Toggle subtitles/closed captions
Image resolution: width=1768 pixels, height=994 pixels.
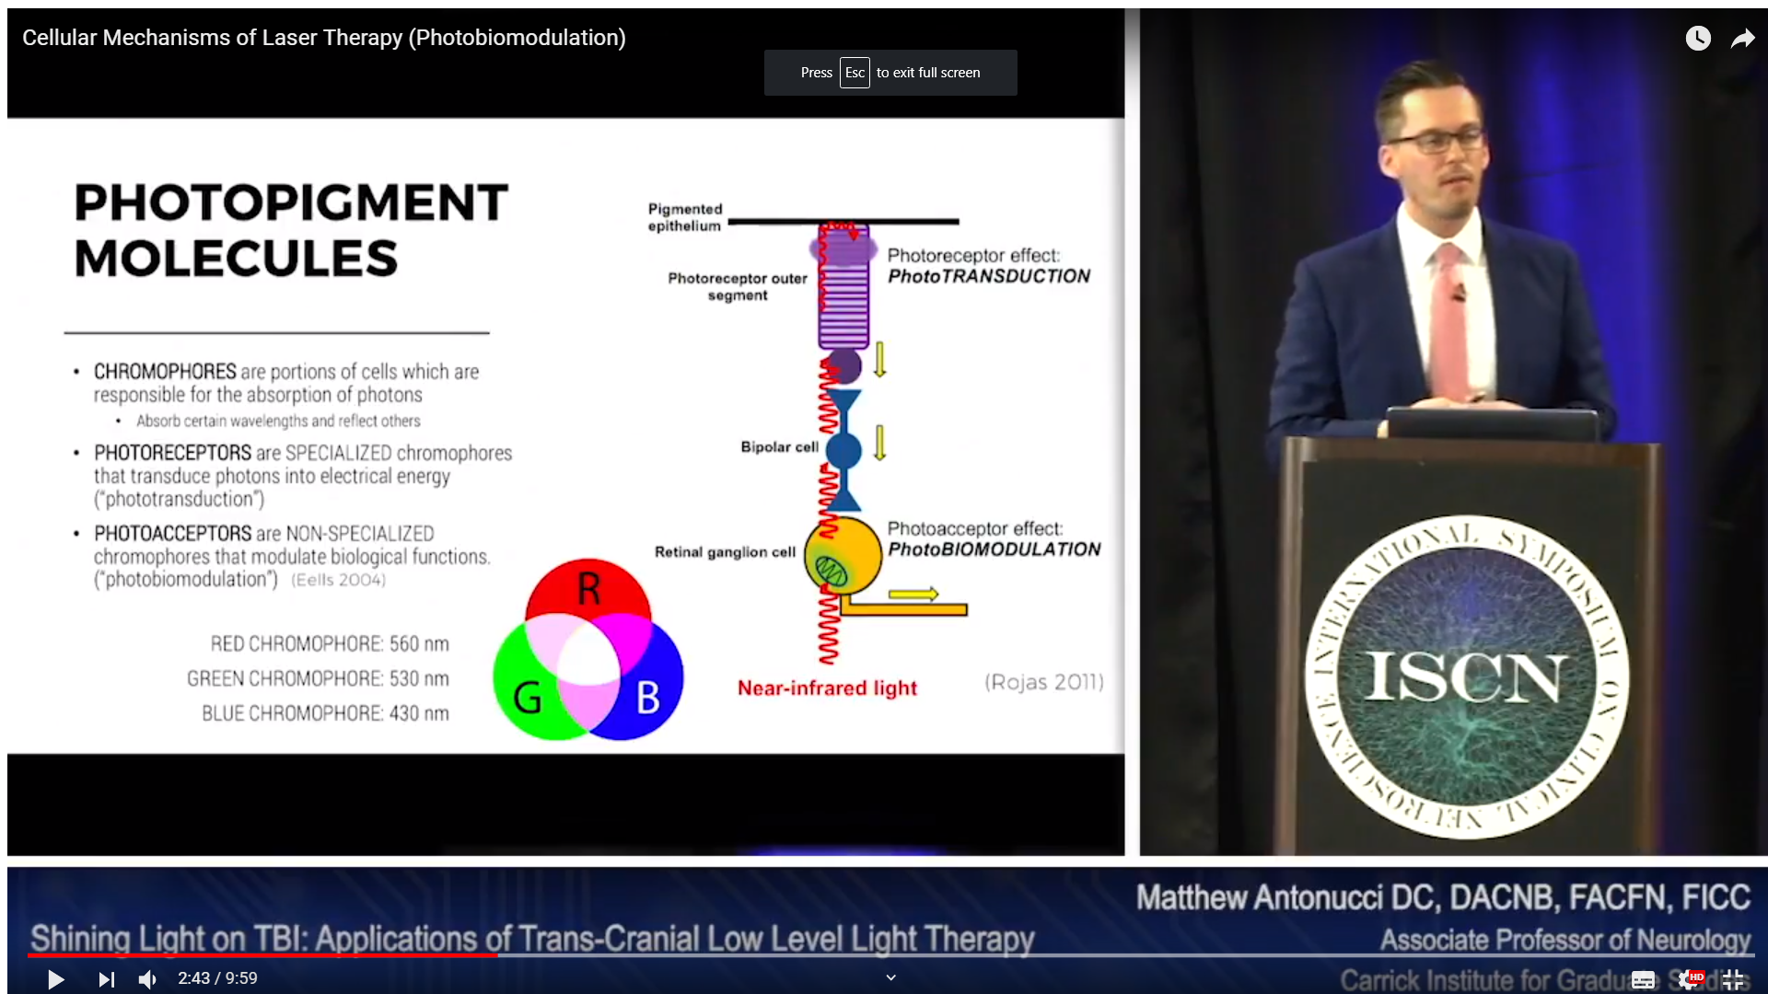click(x=1644, y=979)
